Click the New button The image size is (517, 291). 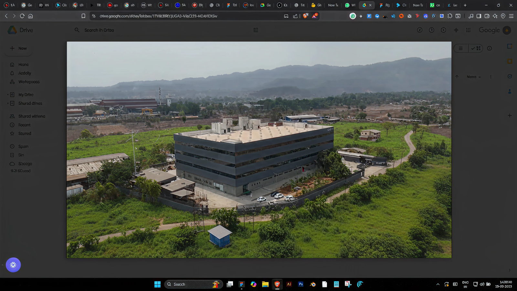[18, 48]
